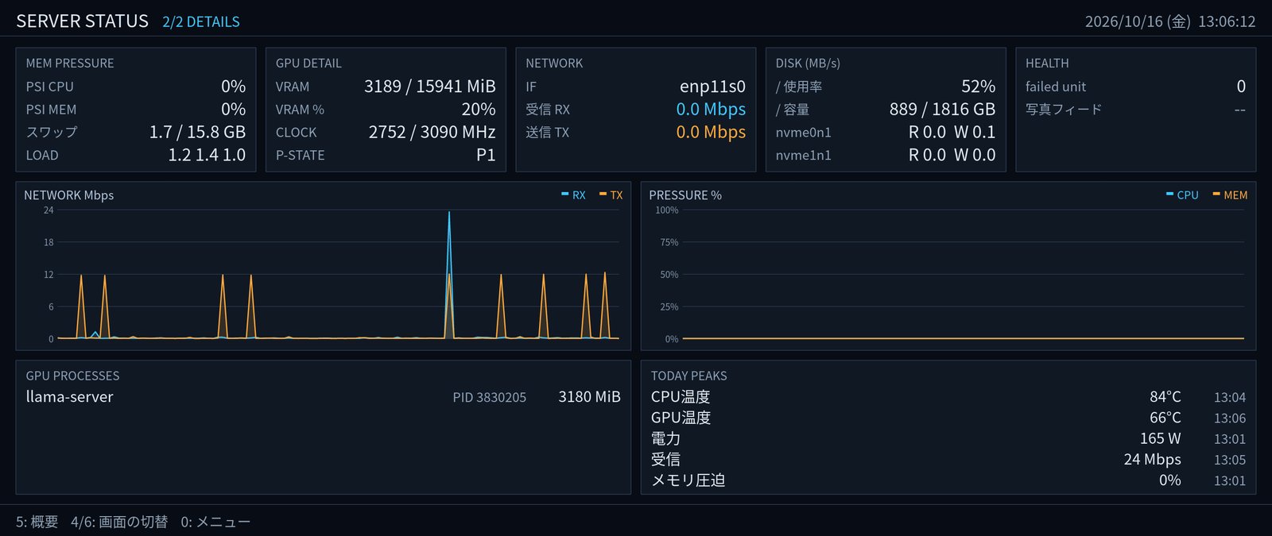Viewport: 1272px width, 536px height.
Task: Click the 3180 MiB process memory value
Action: 589,397
